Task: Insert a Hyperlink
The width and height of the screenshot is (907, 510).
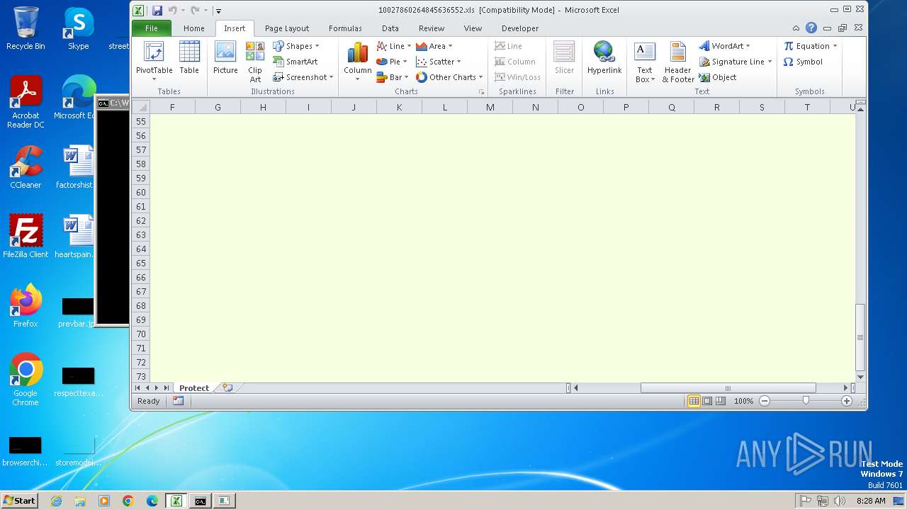Action: (x=604, y=58)
